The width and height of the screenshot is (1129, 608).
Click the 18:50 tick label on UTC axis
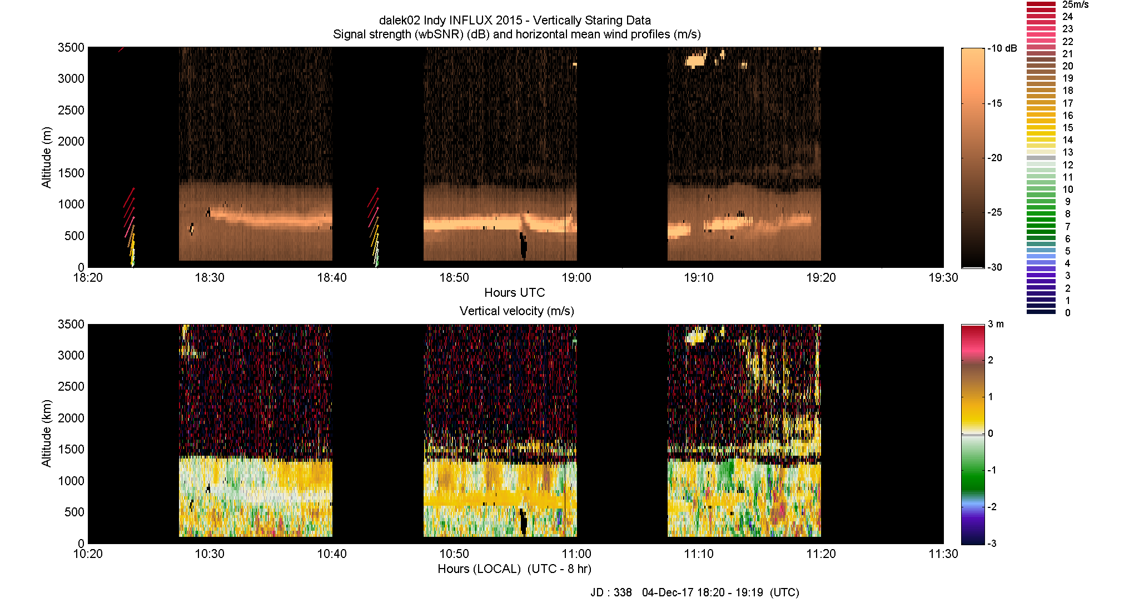(454, 277)
